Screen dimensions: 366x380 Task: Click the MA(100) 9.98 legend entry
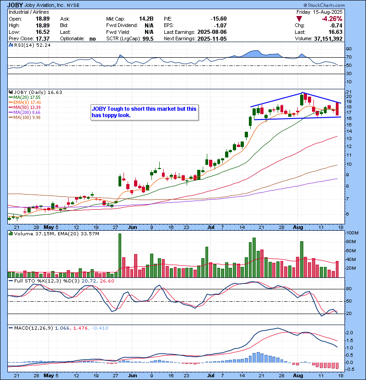click(25, 118)
